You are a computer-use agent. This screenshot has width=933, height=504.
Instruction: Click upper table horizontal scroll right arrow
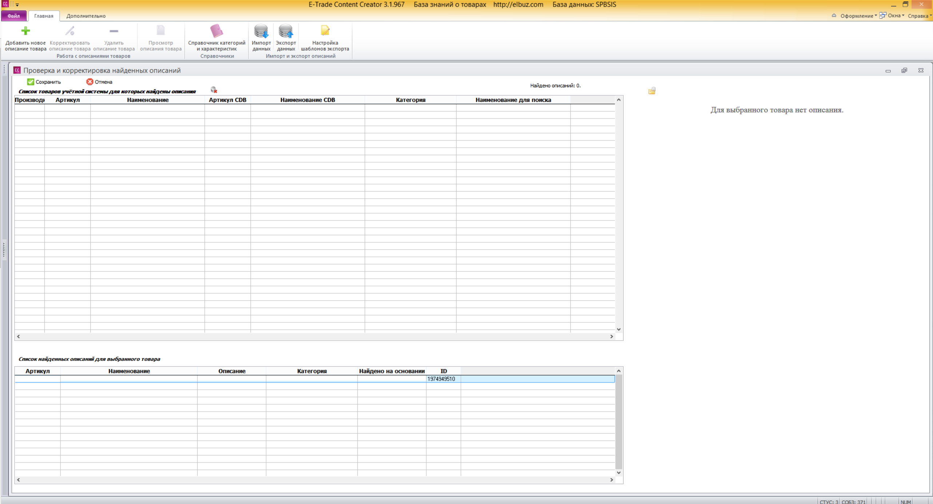point(611,336)
